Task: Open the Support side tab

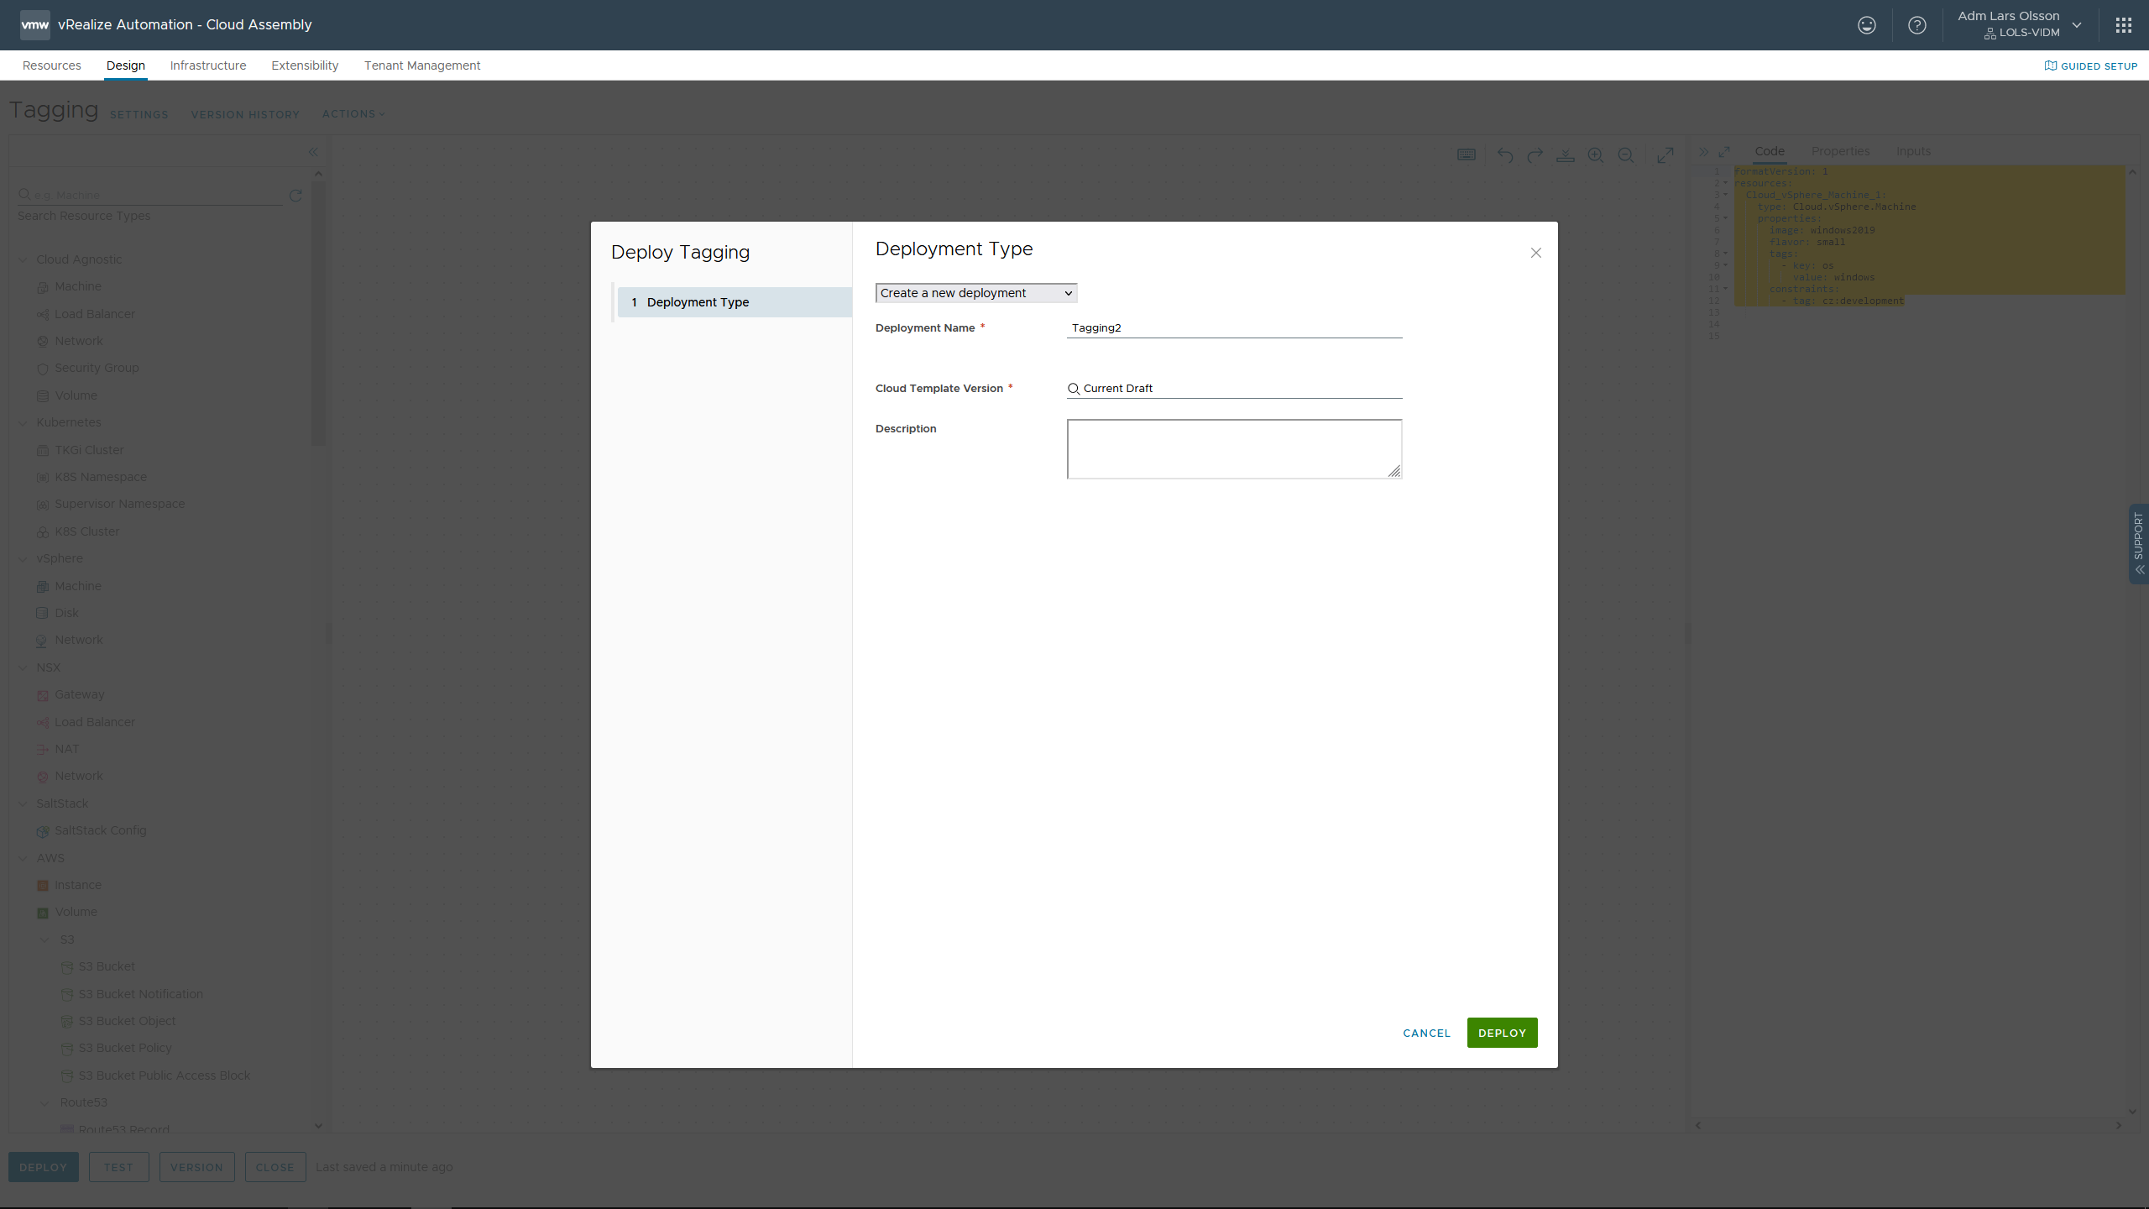Action: (x=2139, y=542)
